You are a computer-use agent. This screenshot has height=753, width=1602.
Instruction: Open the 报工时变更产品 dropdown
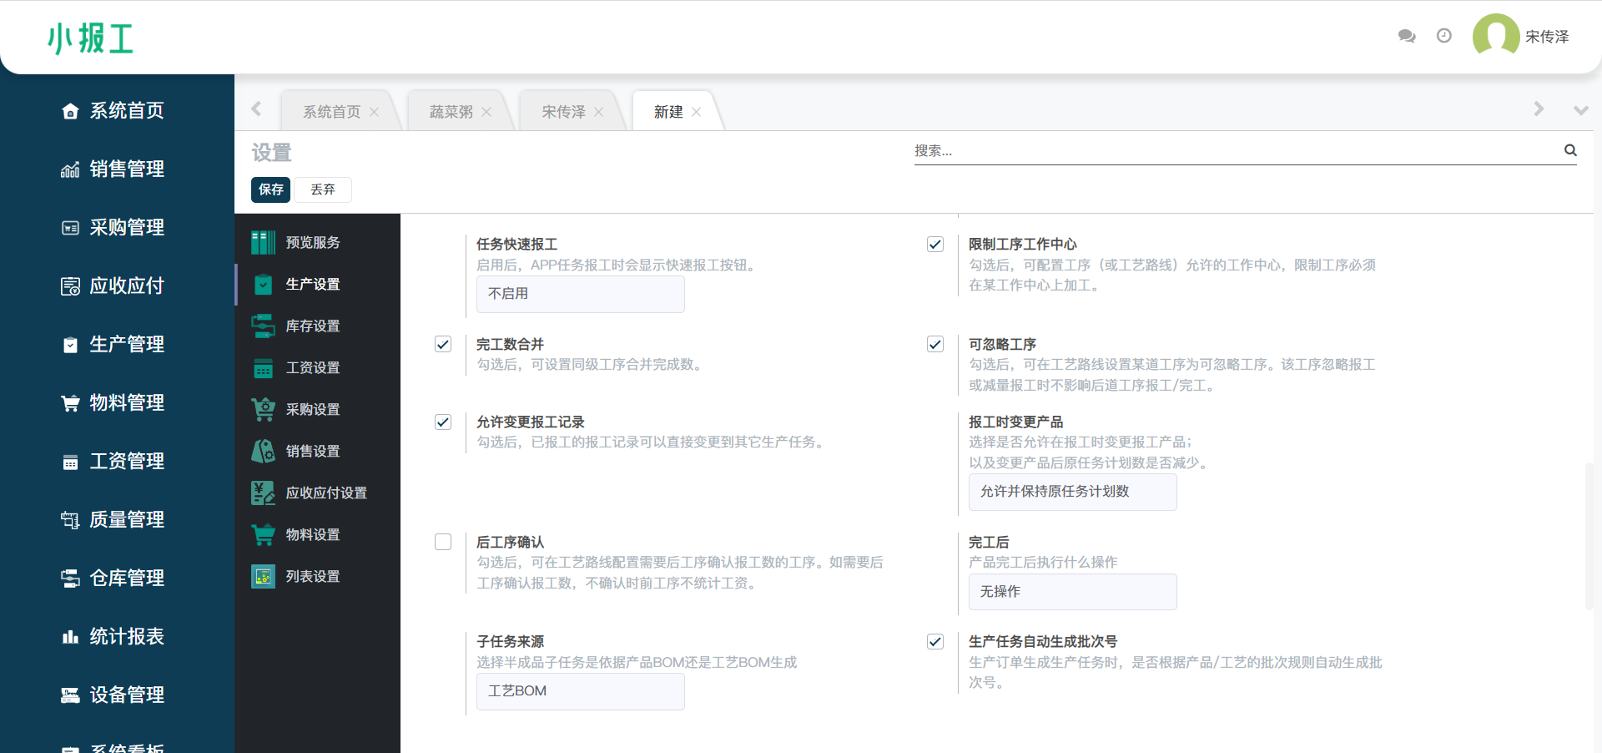point(1072,492)
